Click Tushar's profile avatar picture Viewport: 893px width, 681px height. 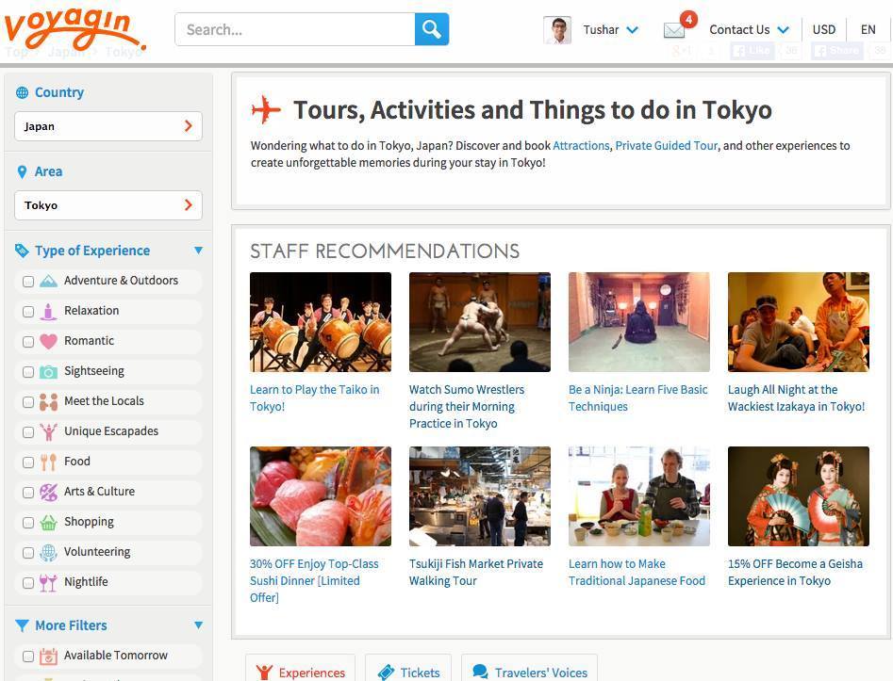pos(557,30)
